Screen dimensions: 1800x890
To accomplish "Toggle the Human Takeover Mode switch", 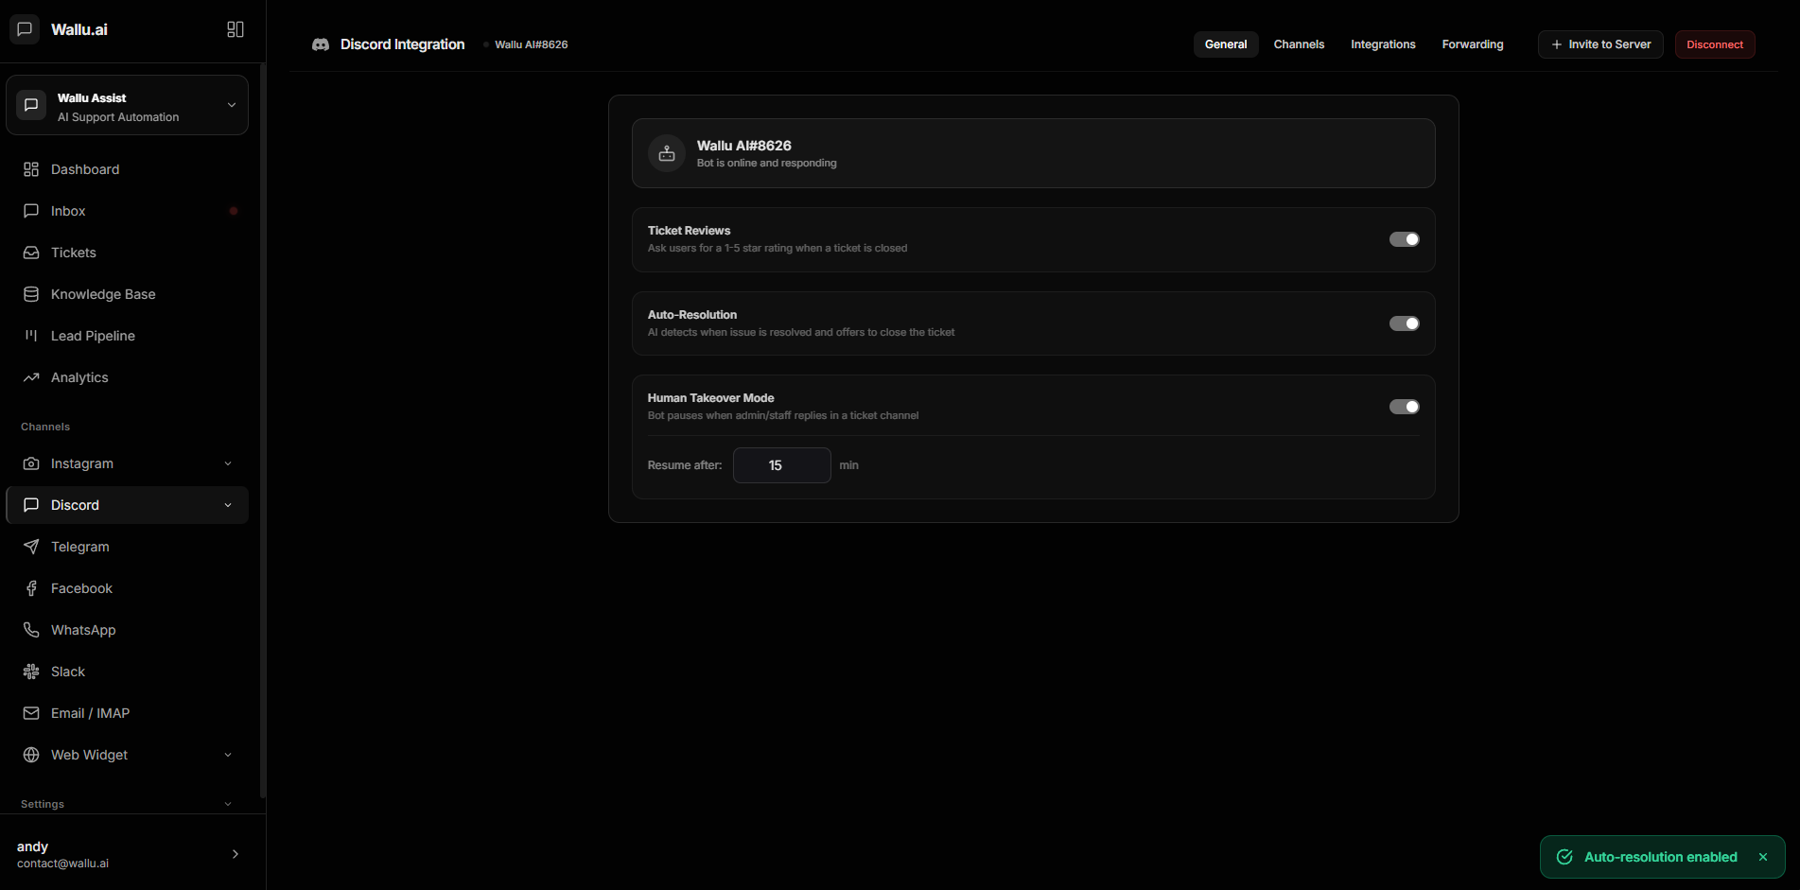I will [x=1405, y=407].
